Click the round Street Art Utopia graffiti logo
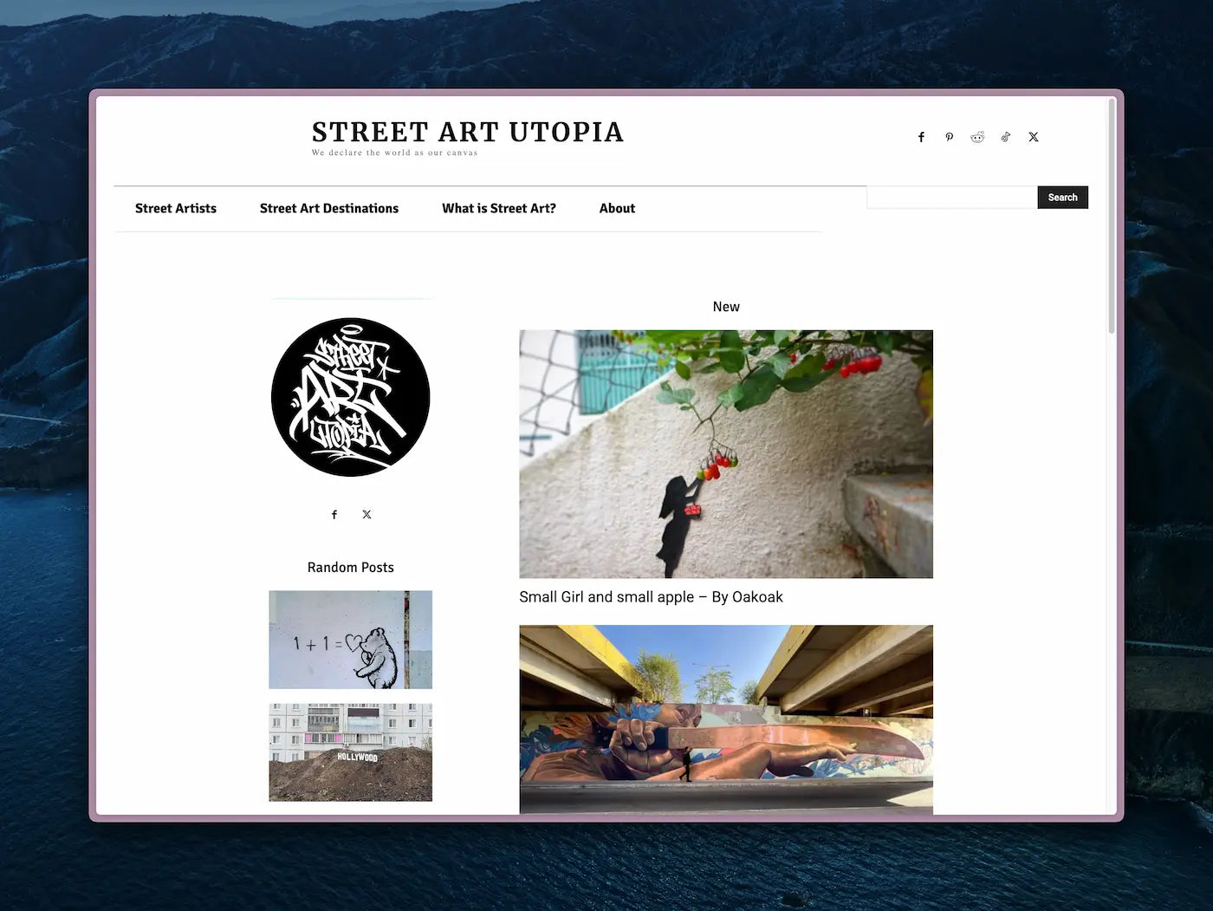This screenshot has width=1213, height=911. [x=351, y=397]
